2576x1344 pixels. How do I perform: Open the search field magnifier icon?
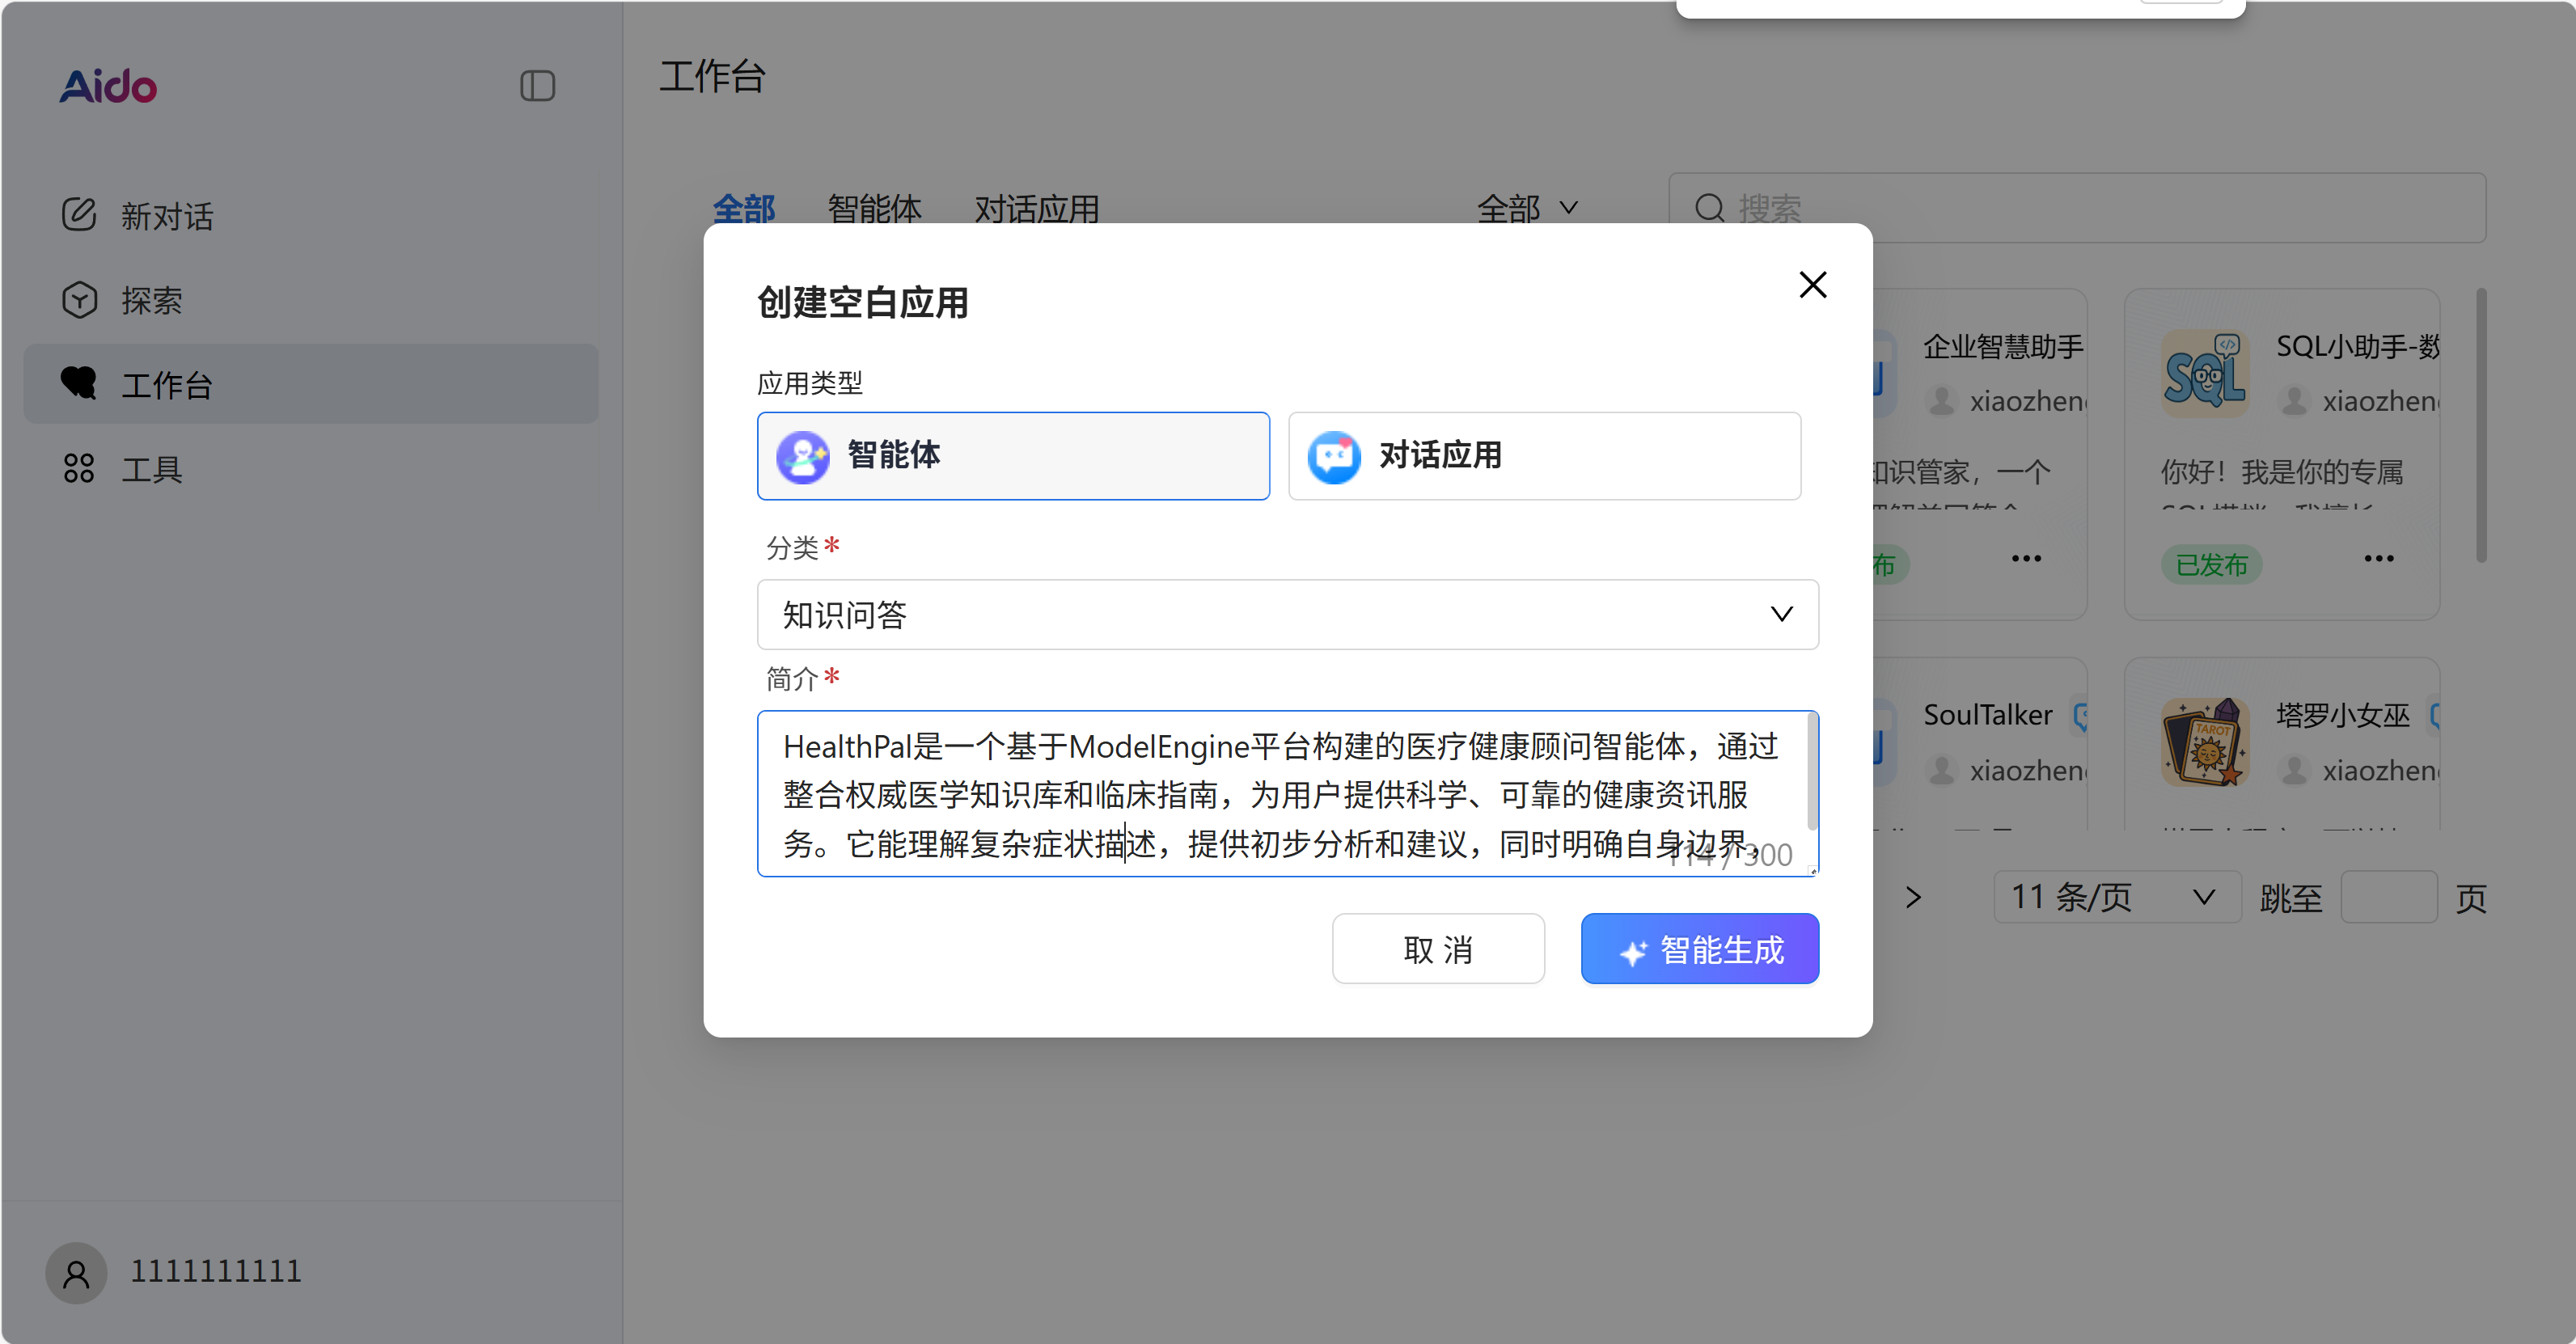(x=1709, y=207)
